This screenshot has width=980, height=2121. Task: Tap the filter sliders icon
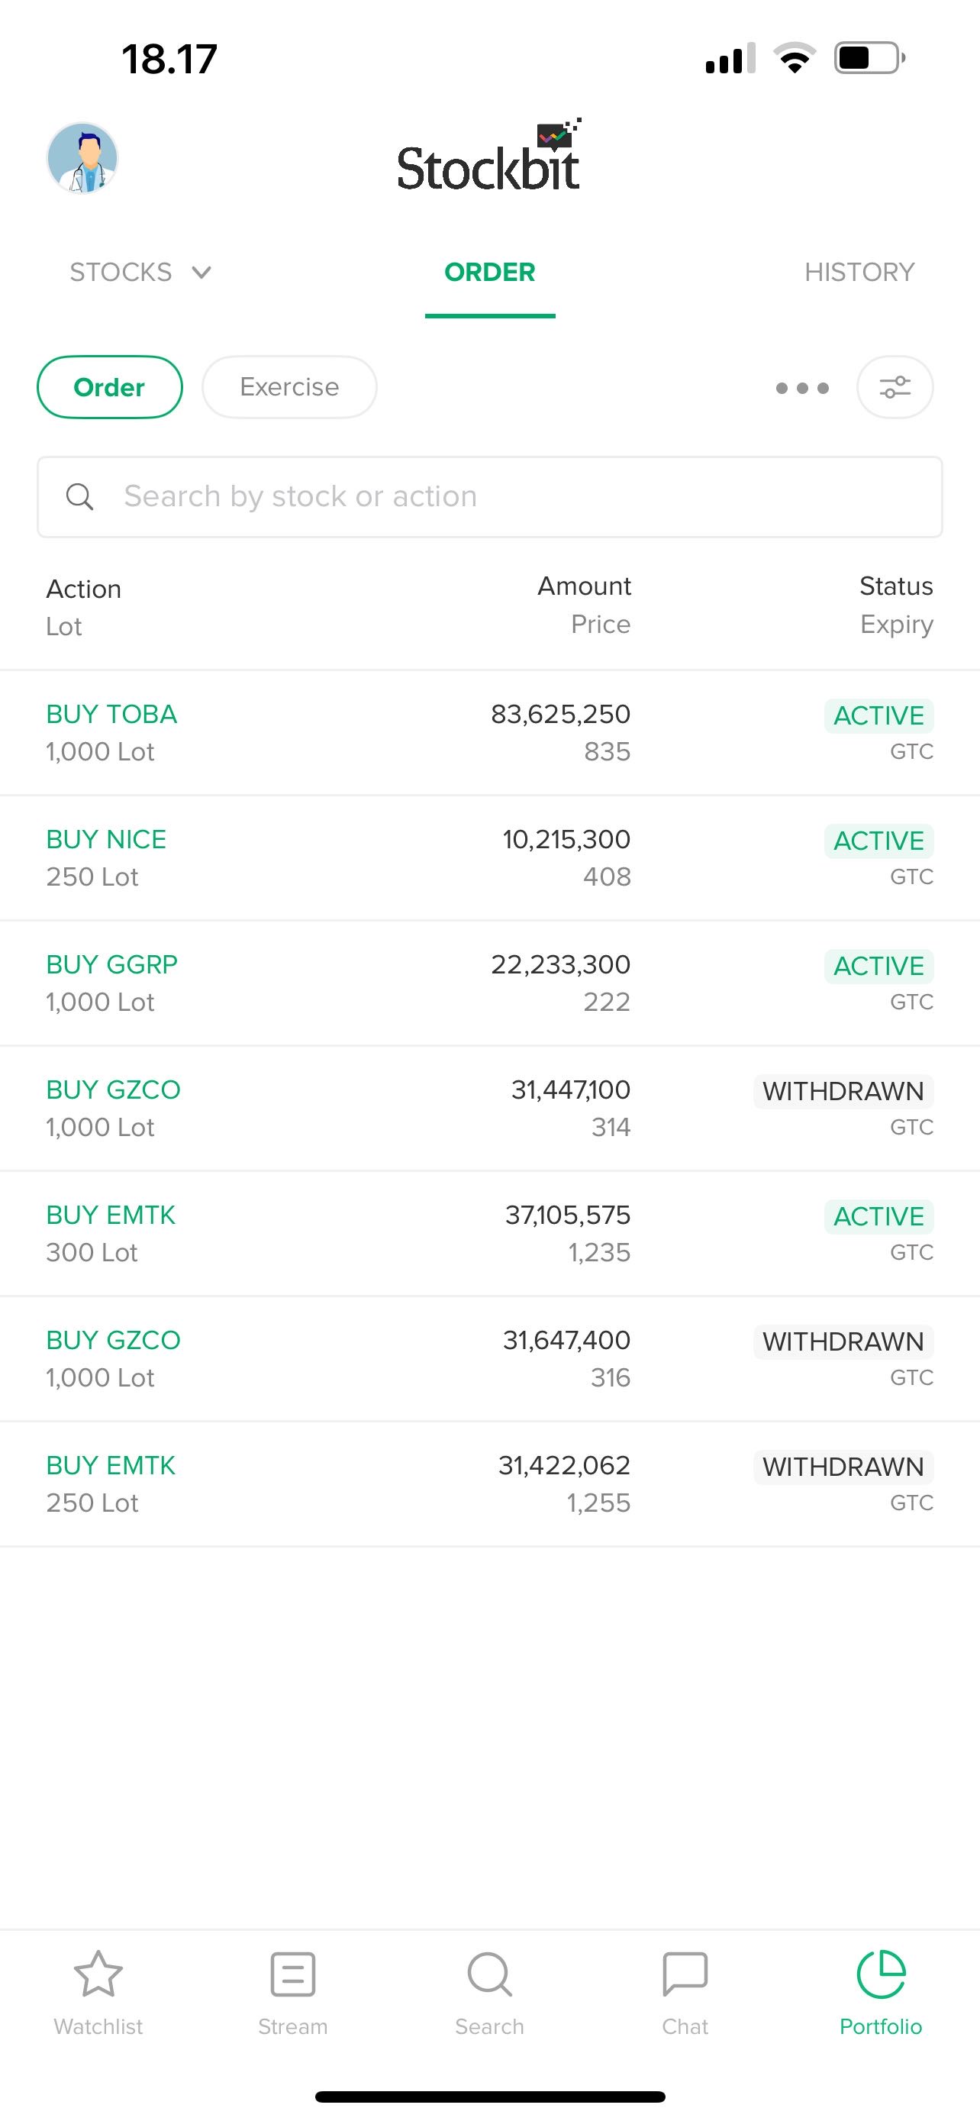coord(895,387)
